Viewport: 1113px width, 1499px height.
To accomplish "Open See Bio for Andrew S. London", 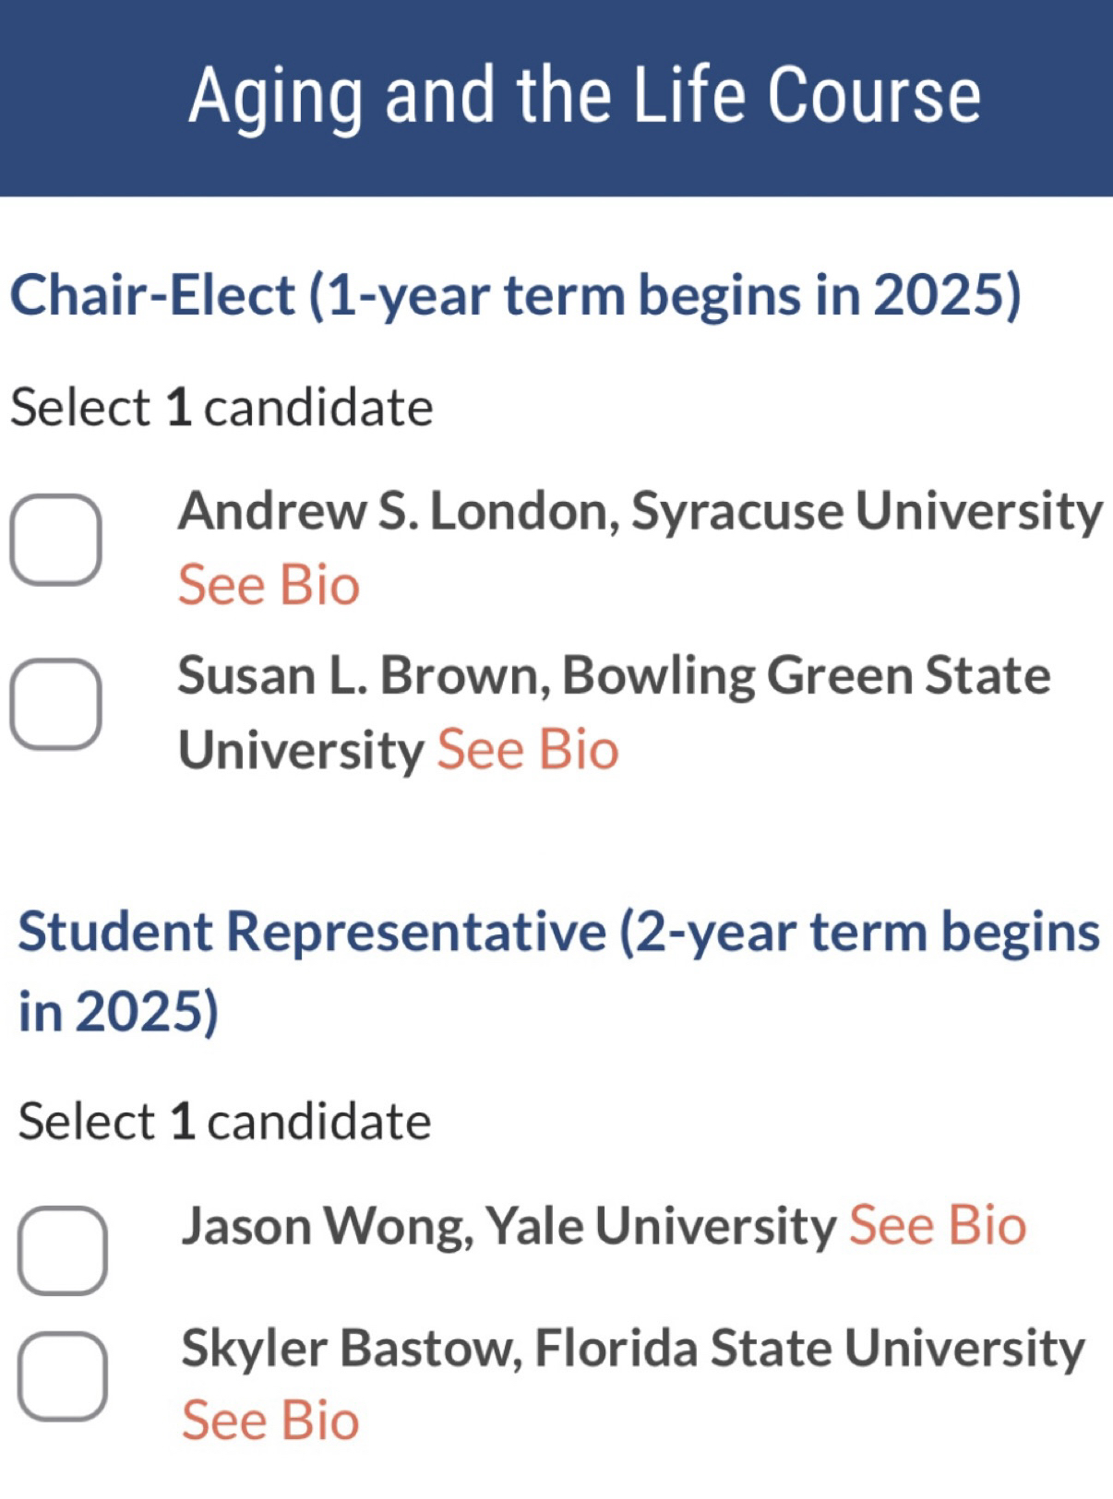I will point(269,586).
